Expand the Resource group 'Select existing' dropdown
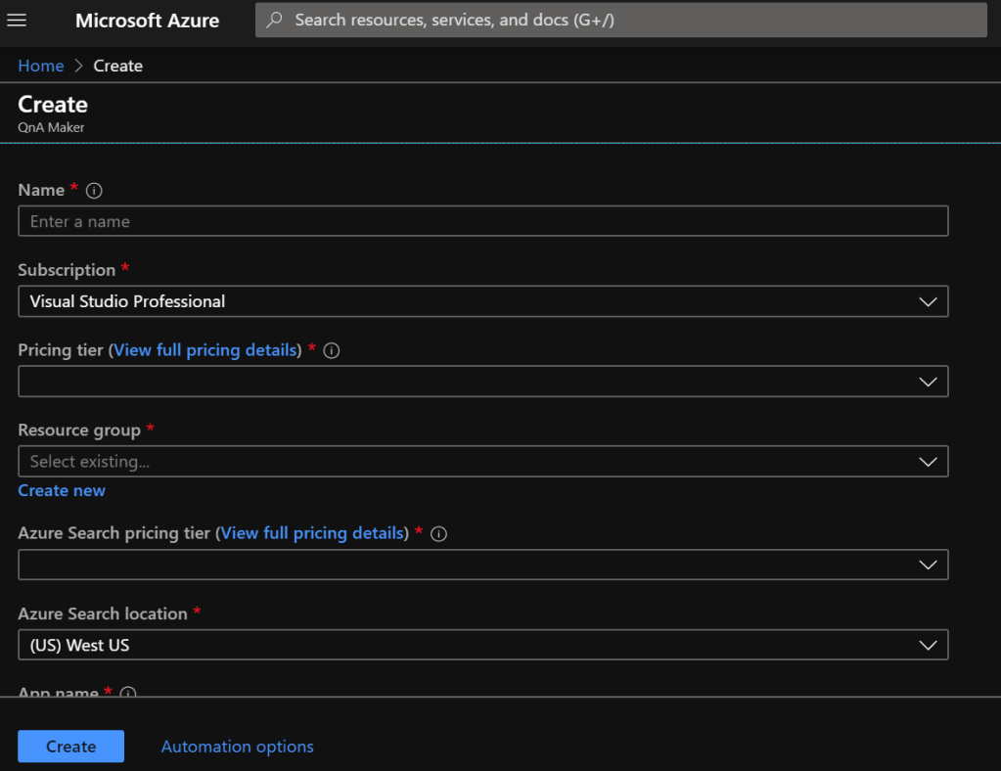This screenshot has width=1001, height=771. tap(482, 462)
